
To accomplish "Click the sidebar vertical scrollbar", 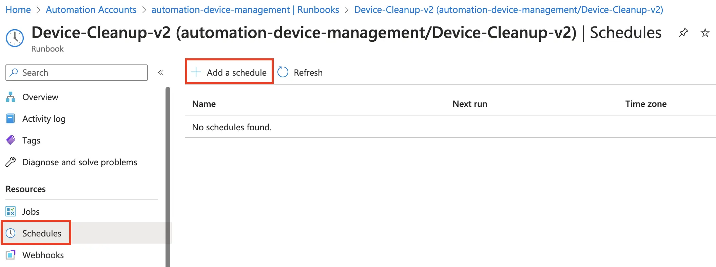I will tap(168, 176).
